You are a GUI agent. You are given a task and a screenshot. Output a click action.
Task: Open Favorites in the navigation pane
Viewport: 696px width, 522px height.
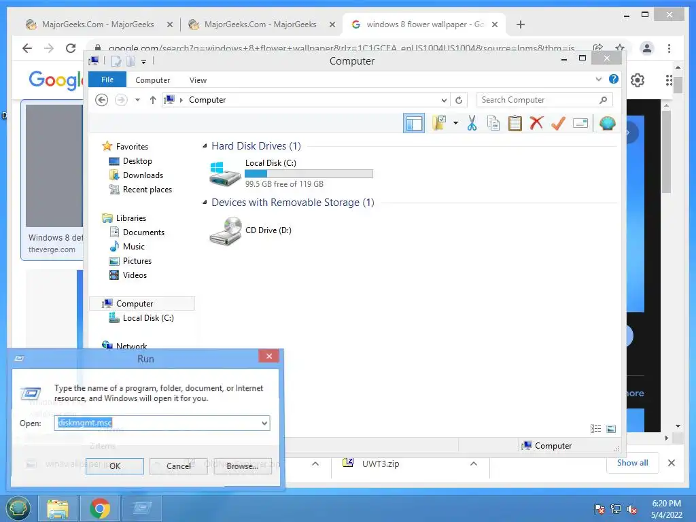(x=132, y=147)
